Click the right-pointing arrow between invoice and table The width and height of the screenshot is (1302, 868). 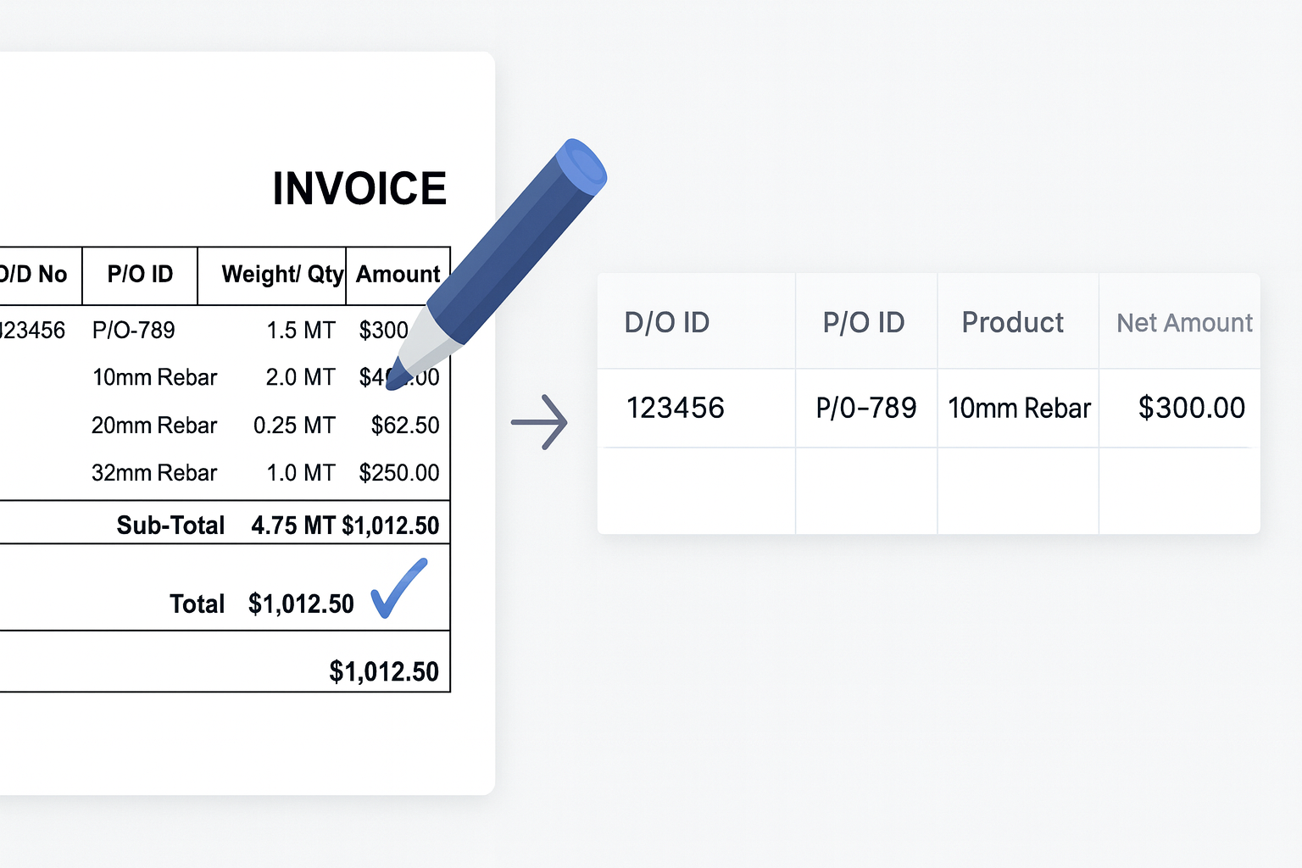(539, 421)
